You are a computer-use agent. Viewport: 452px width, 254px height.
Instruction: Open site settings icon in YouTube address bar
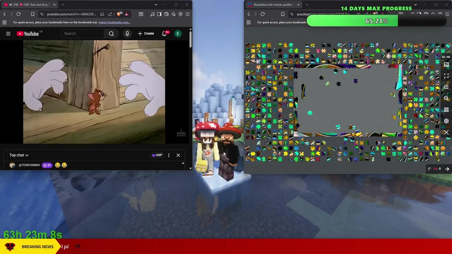[x=42, y=14]
